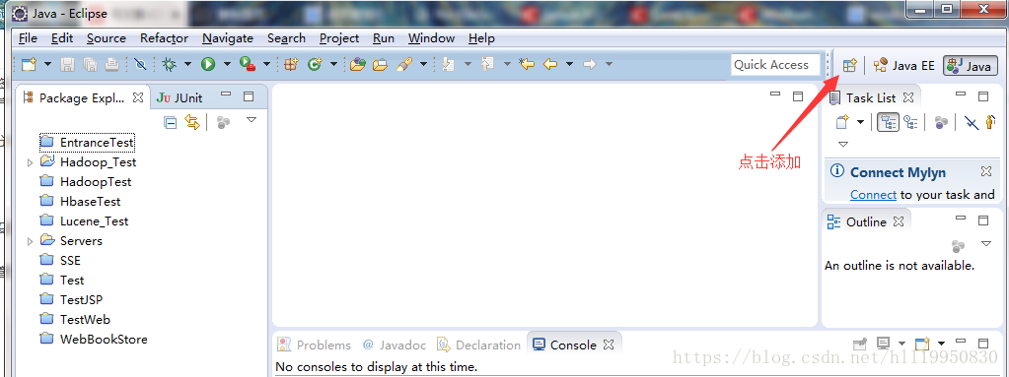1009x377 pixels.
Task: Click the Back navigation arrow
Action: click(550, 64)
